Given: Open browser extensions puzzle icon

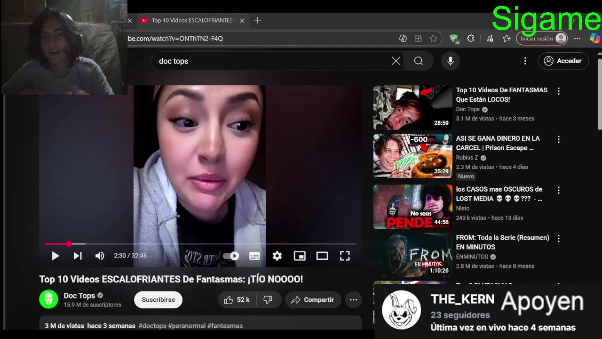Looking at the screenshot, I should click(x=471, y=39).
